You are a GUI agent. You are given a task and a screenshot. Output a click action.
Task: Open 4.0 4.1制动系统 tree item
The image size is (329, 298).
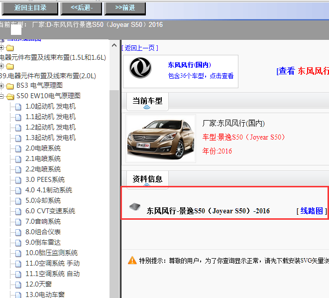49,190
